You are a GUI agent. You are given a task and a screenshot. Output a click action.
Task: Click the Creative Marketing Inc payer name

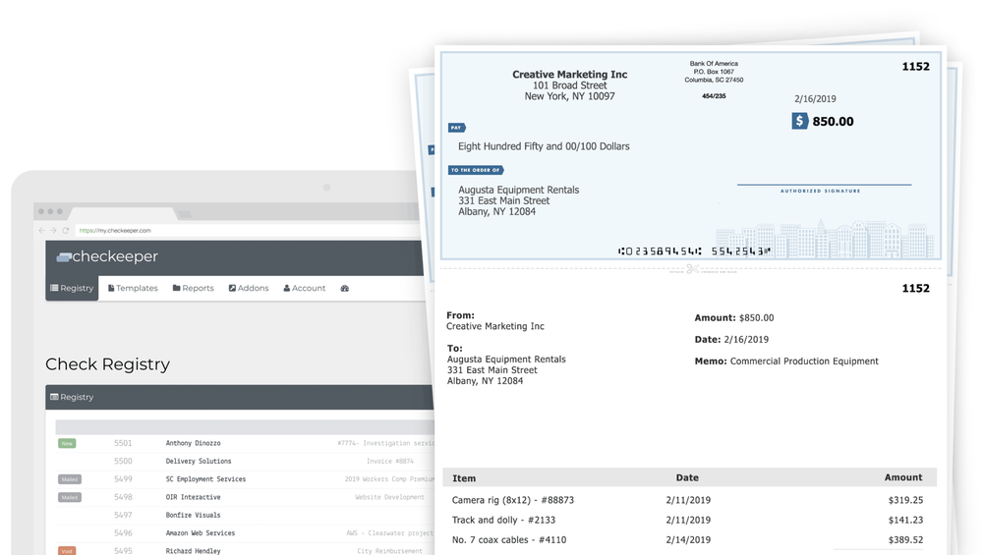tap(570, 75)
